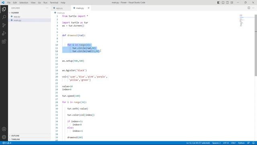Open the Accounts menu icon

tap(4, 129)
